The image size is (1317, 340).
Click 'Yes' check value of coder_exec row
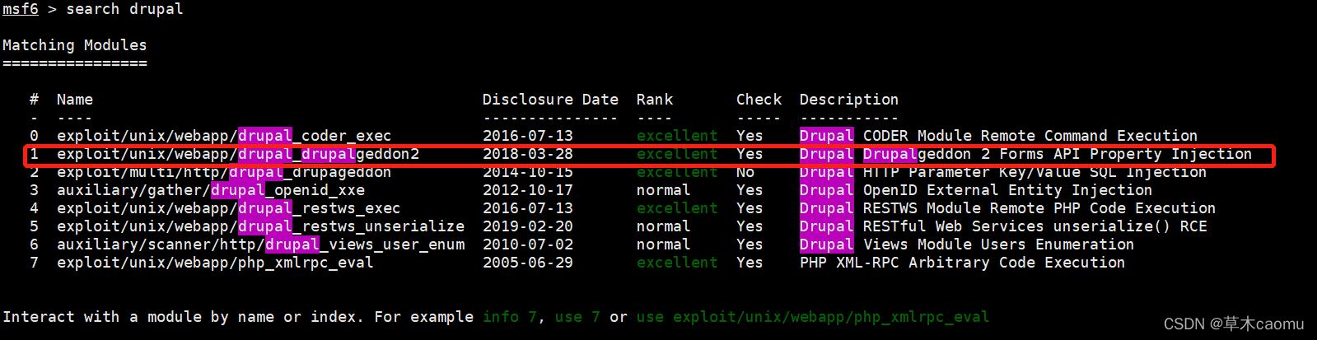750,136
